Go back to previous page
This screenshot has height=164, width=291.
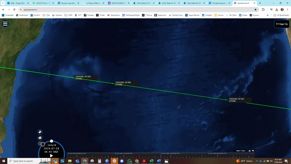(x=3, y=9)
